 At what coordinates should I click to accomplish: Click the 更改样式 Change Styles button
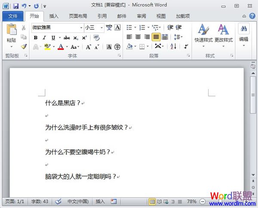pos(224,36)
